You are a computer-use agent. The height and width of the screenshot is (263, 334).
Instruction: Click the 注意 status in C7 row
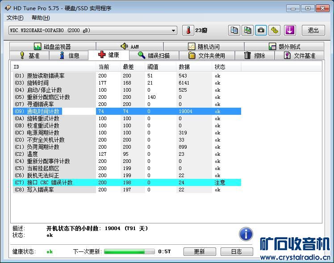click(220, 182)
